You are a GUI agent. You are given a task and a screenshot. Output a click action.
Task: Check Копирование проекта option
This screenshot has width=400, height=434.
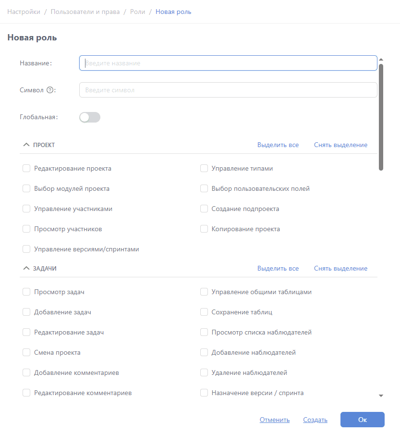click(x=204, y=229)
